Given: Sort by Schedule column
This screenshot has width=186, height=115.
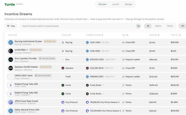Looking at the screenshot, I should coord(154,35).
